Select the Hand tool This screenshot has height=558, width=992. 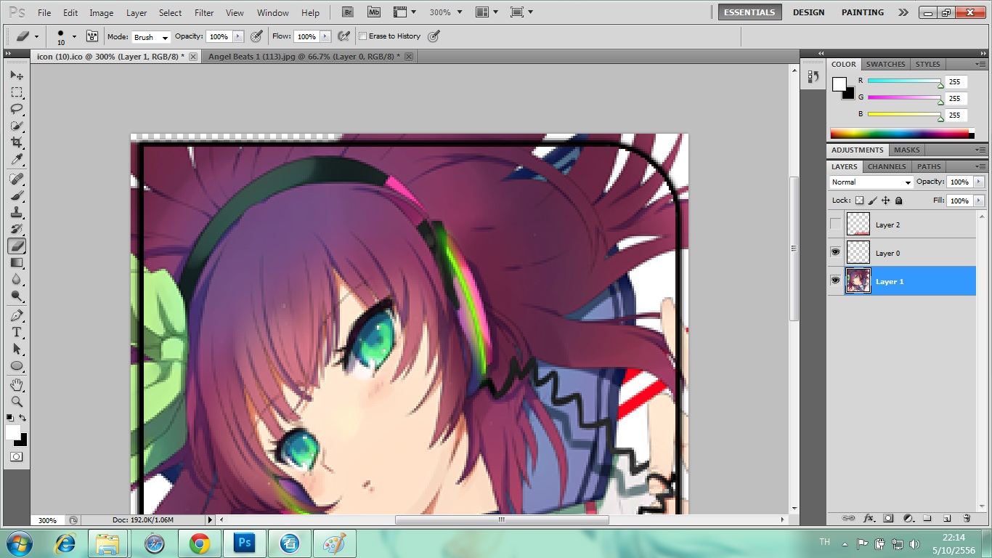[x=17, y=385]
